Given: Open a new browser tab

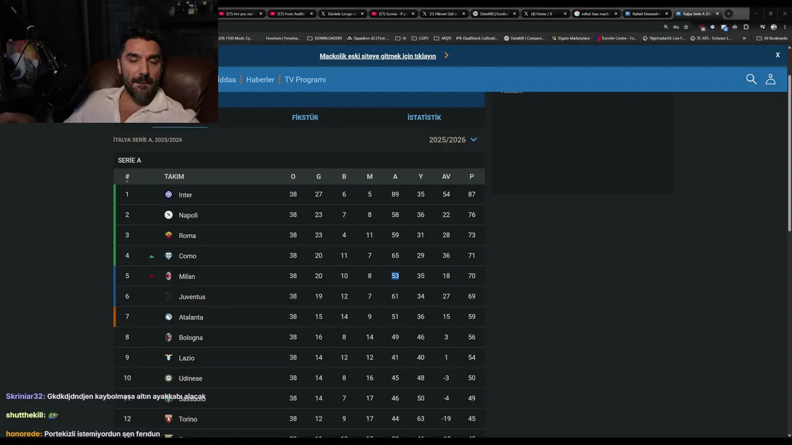Looking at the screenshot, I should (728, 14).
